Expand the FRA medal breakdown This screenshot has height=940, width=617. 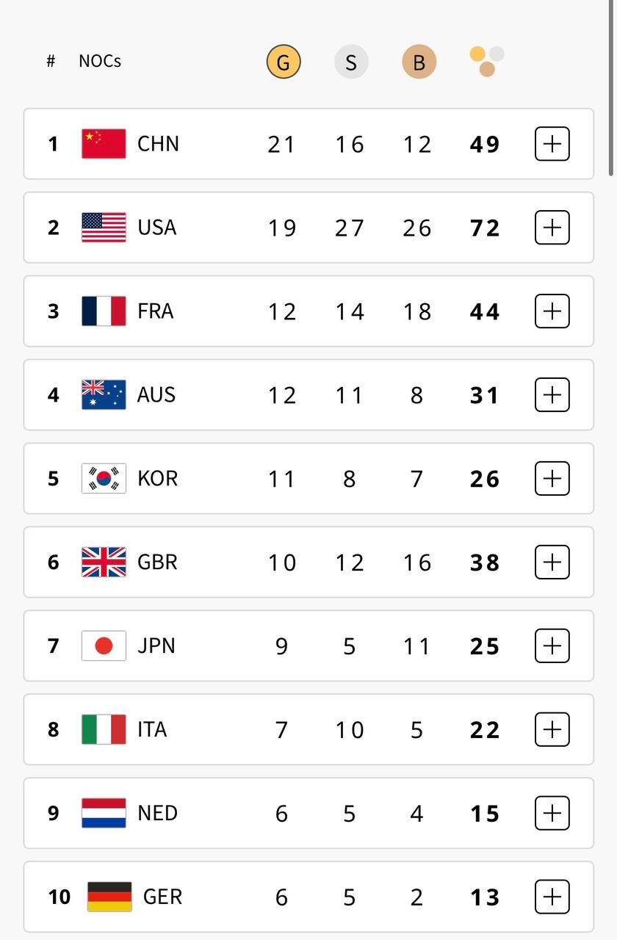tap(552, 311)
